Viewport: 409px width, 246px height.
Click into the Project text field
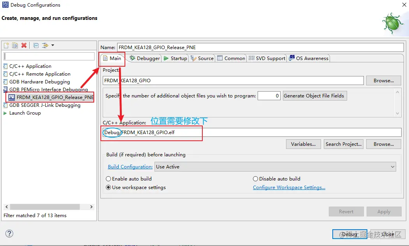[233, 81]
